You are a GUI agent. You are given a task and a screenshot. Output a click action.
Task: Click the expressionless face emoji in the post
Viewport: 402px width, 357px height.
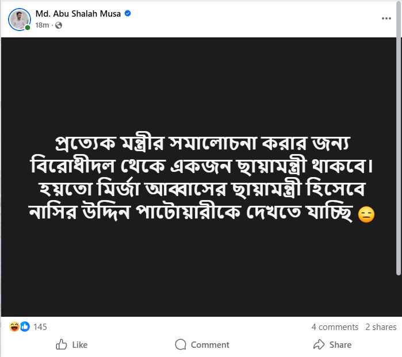366,214
